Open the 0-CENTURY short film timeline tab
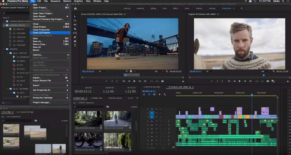The width and height of the screenshot is (291, 155). (x=152, y=87)
